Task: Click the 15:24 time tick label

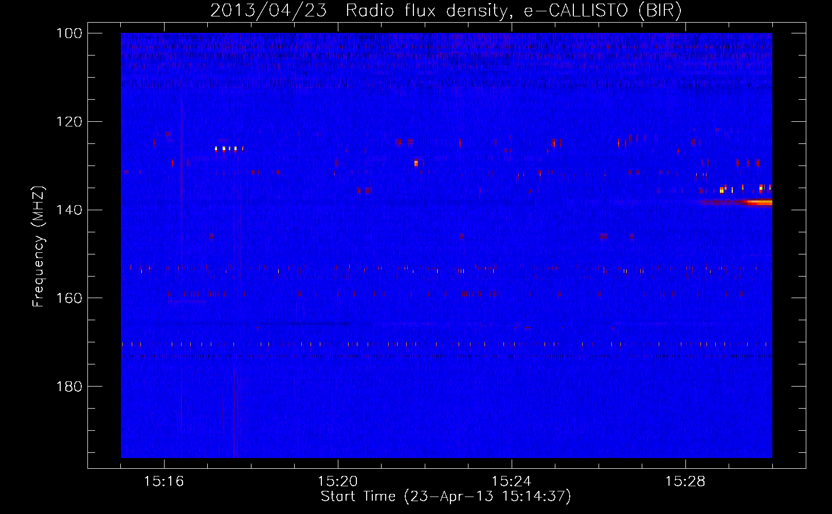Action: [x=512, y=482]
